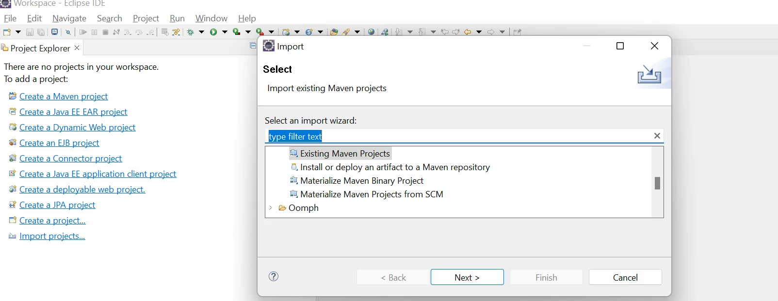This screenshot has width=778, height=301.
Task: Open the Edit menu
Action: [x=34, y=18]
